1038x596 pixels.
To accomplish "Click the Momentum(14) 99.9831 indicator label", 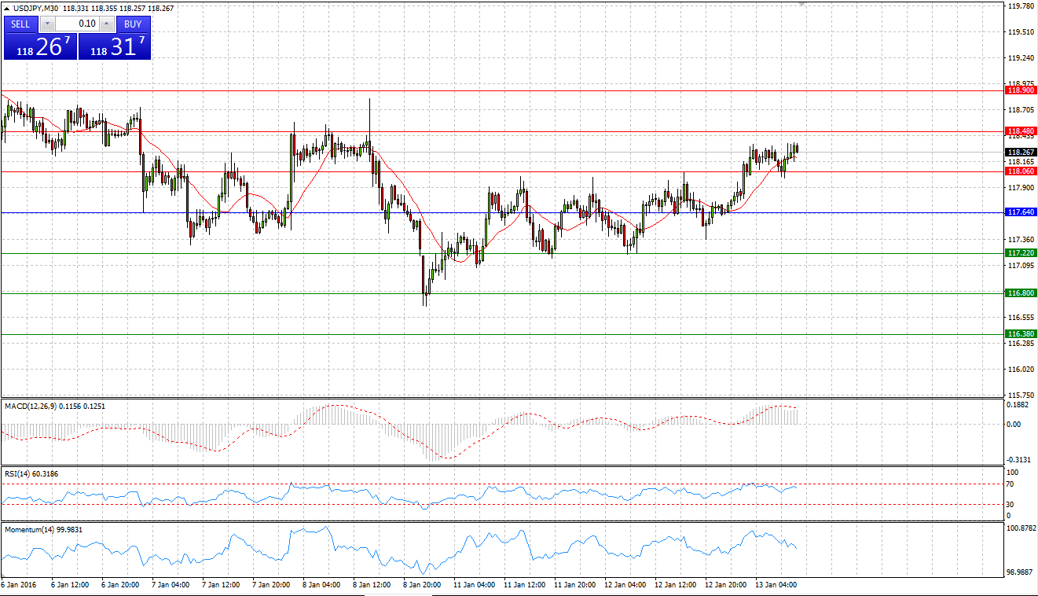I will point(44,529).
